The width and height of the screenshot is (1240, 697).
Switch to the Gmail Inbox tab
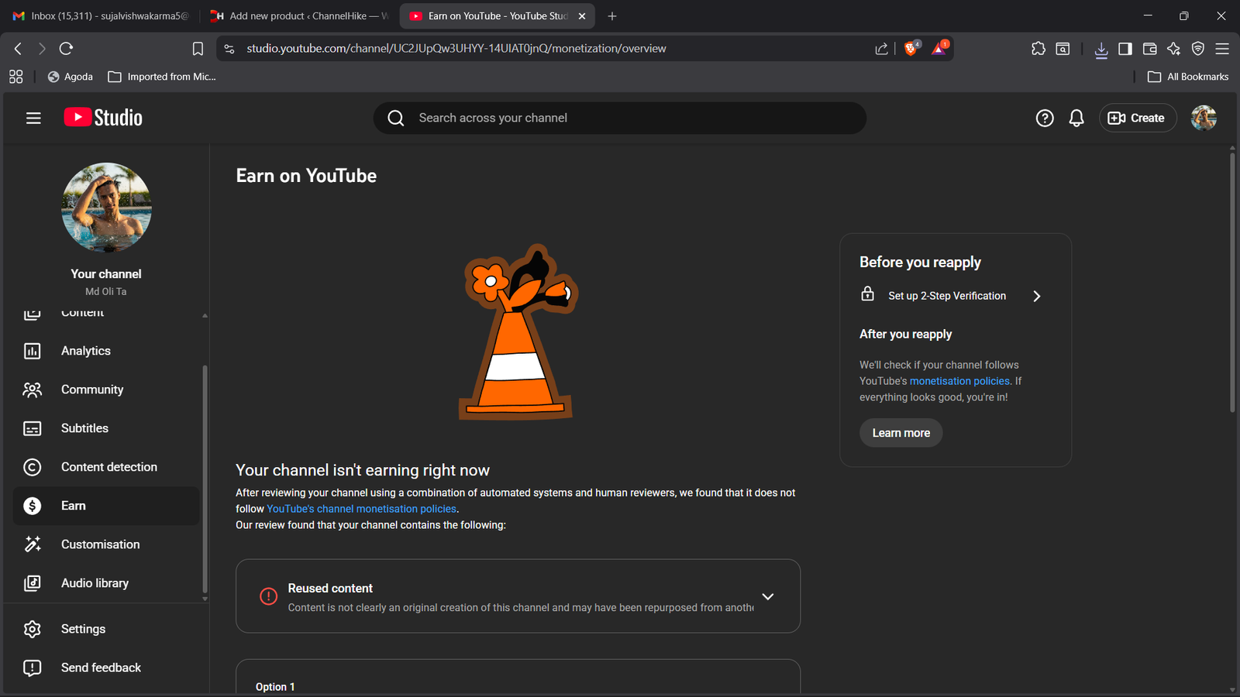(x=101, y=16)
